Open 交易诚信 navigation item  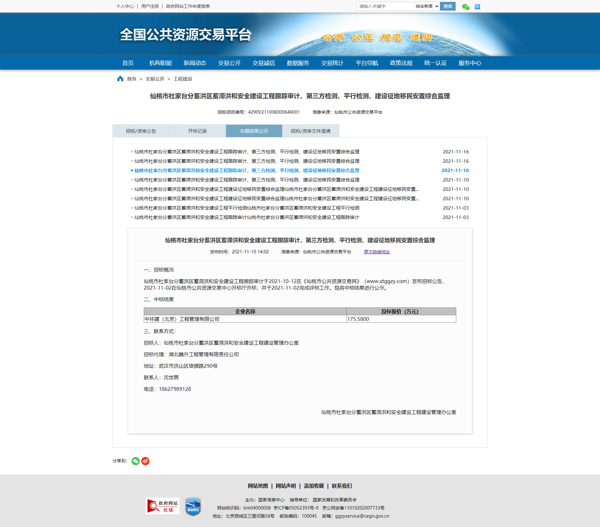(x=264, y=63)
